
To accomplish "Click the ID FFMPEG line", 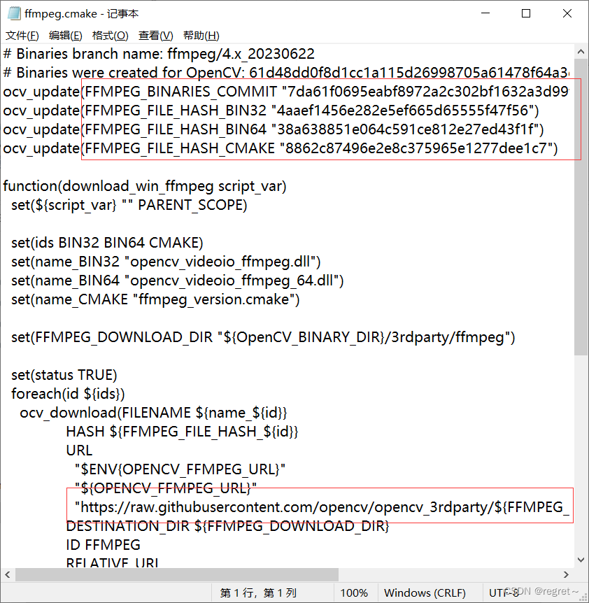I will [x=103, y=545].
